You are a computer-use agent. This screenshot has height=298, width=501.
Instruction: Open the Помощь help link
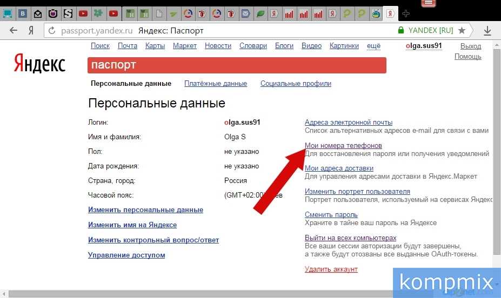coord(468,57)
